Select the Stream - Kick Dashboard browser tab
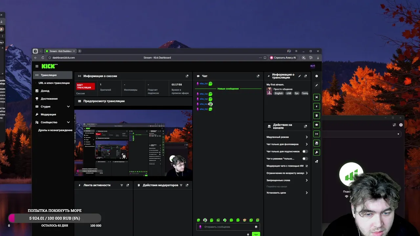The image size is (420, 236). click(x=60, y=51)
